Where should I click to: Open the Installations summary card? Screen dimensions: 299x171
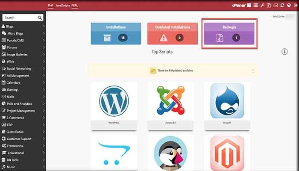[x=116, y=34]
